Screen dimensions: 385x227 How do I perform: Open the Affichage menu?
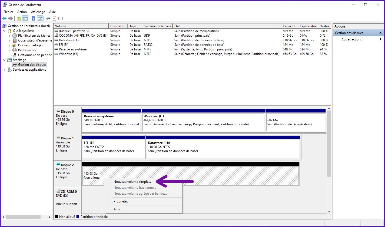pyautogui.click(x=38, y=12)
